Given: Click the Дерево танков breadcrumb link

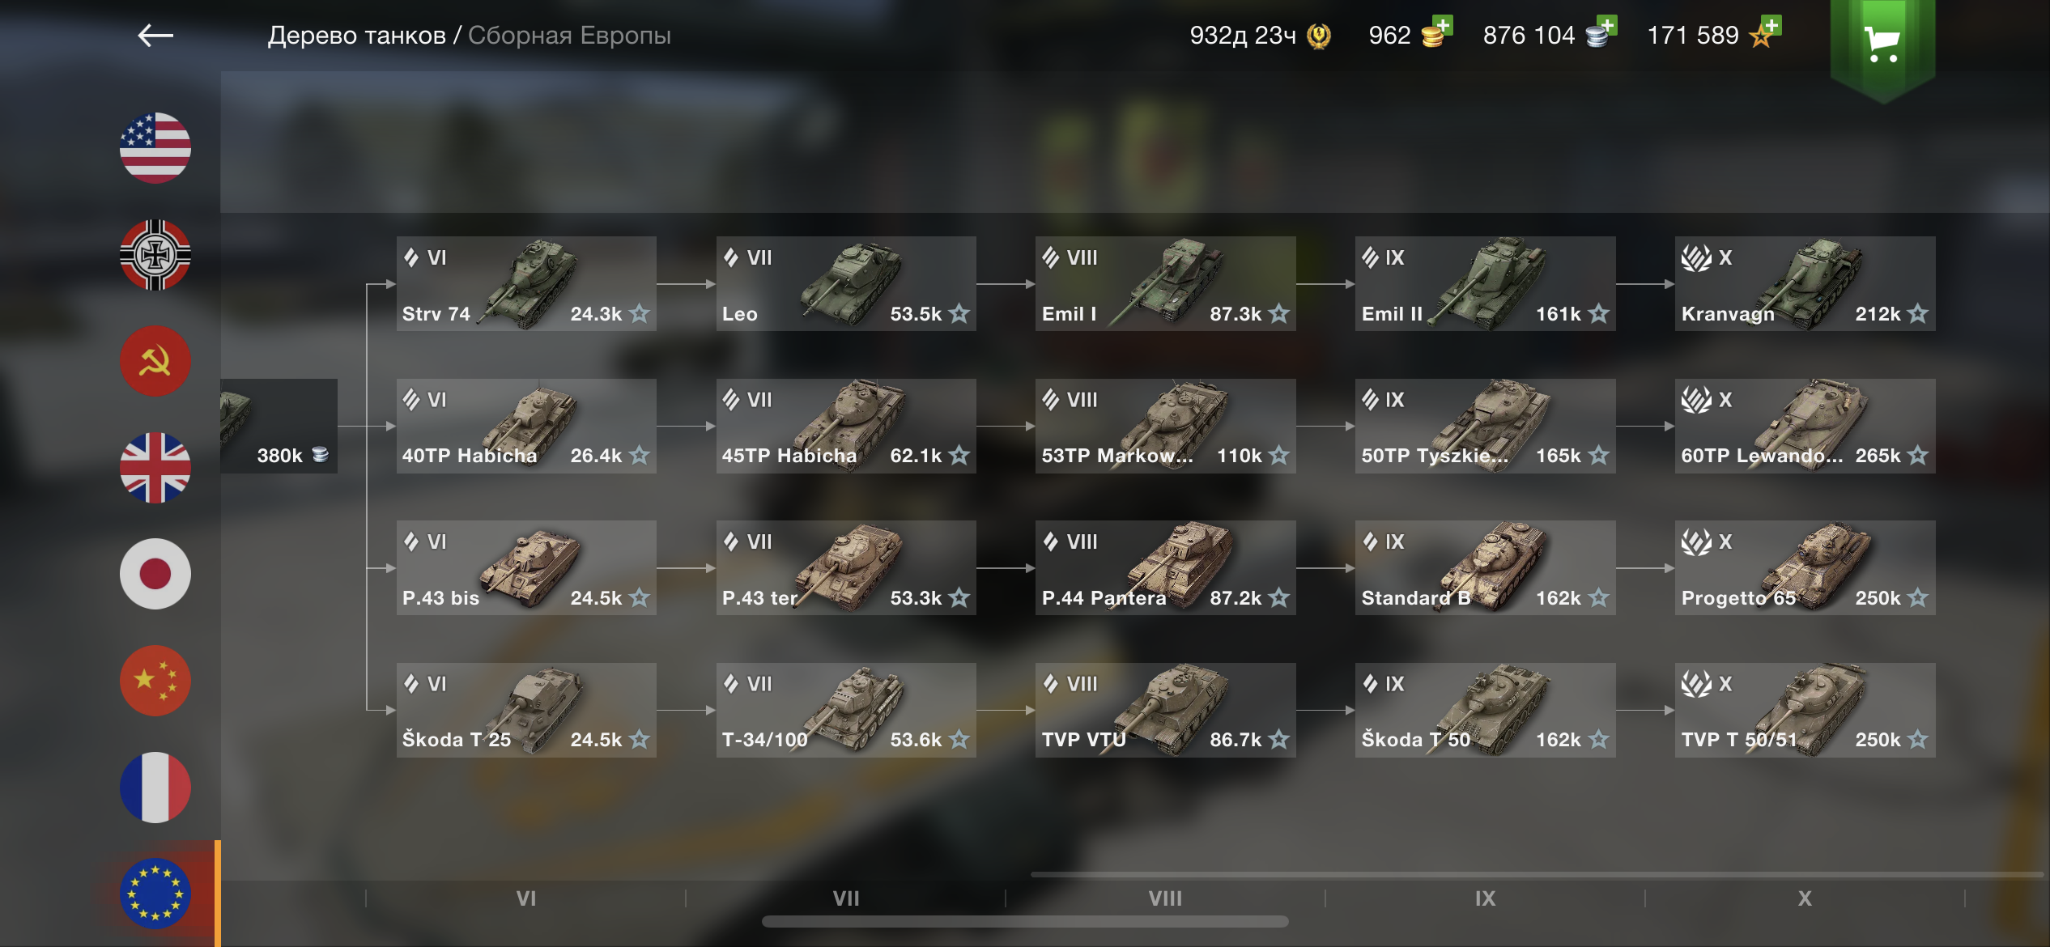Looking at the screenshot, I should [x=357, y=36].
